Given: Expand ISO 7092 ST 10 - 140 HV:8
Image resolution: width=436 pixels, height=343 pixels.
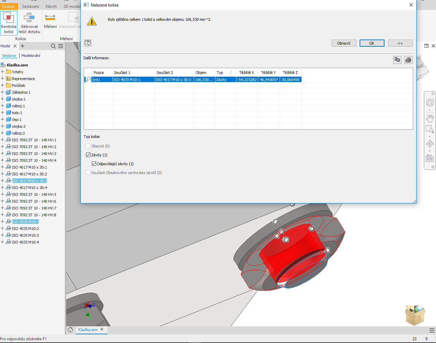Looking at the screenshot, I should (2, 215).
